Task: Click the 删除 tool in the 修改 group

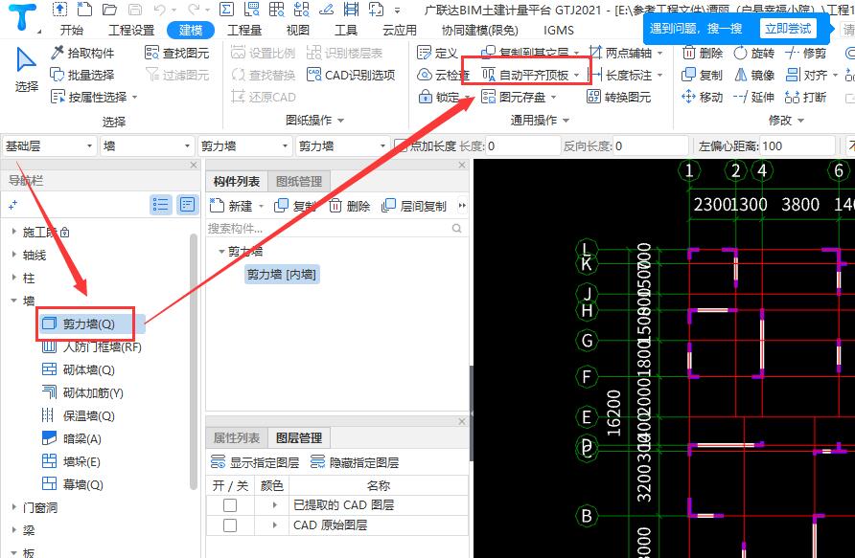Action: click(703, 53)
